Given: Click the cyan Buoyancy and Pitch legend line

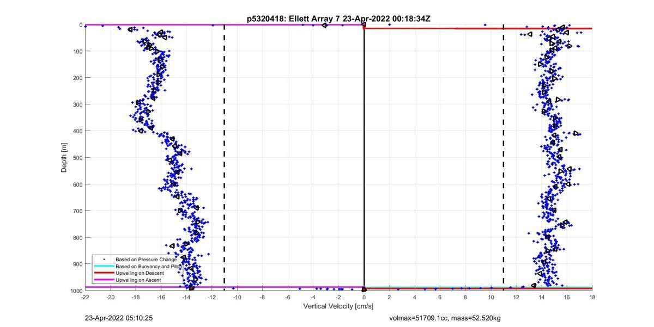Looking at the screenshot, I should [104, 266].
